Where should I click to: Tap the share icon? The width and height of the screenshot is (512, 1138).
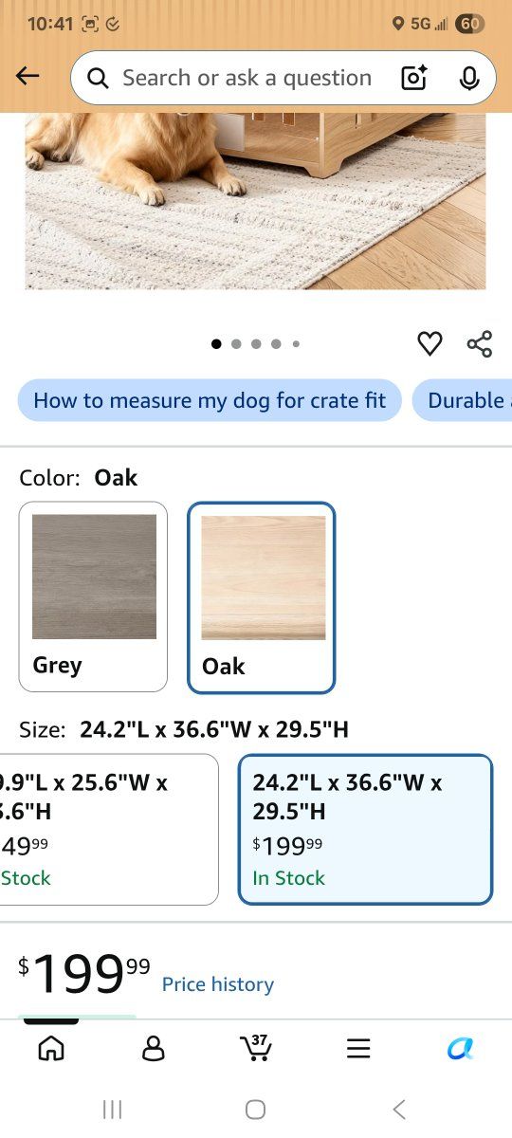point(480,343)
